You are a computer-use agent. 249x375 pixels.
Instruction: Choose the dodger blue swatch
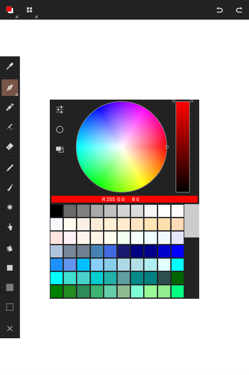click(x=57, y=265)
